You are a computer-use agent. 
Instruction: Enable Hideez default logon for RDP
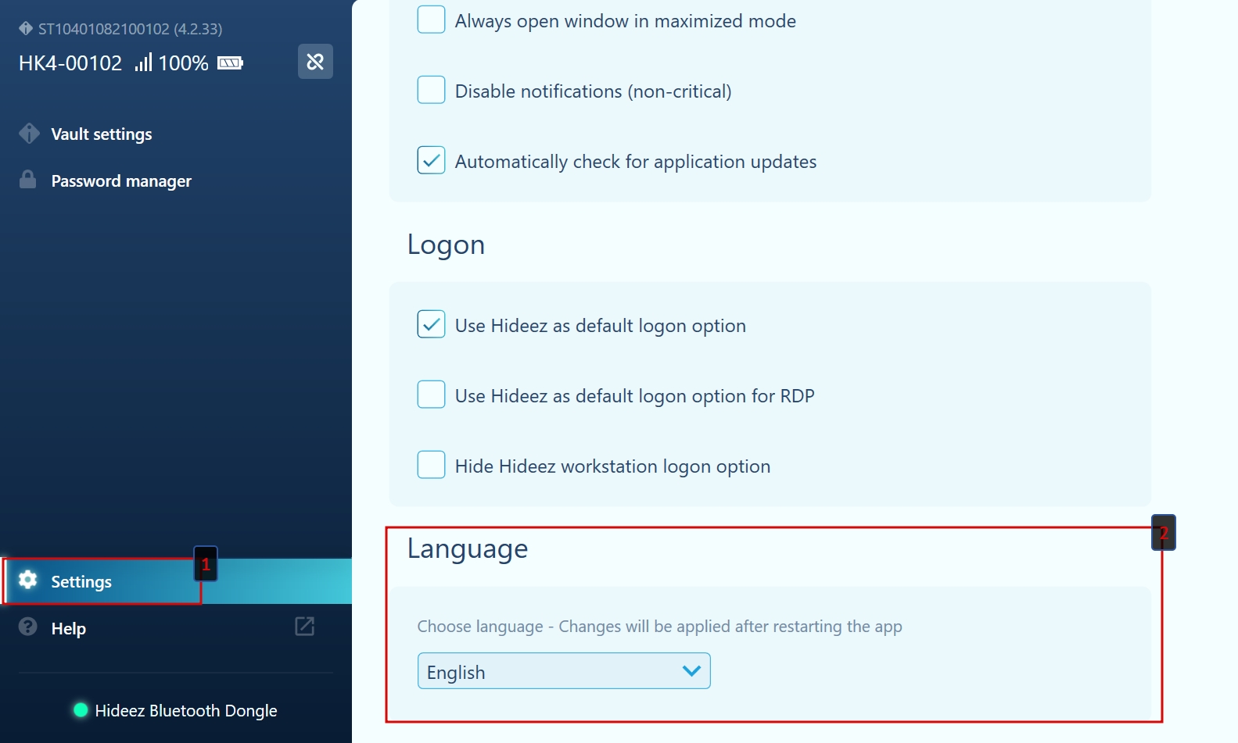click(x=431, y=395)
